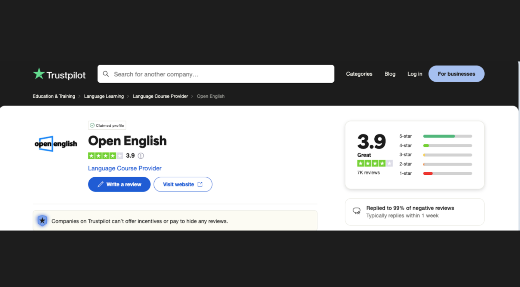Open the Blog navigation item
Screen dimensions: 520x287
(x=390, y=74)
